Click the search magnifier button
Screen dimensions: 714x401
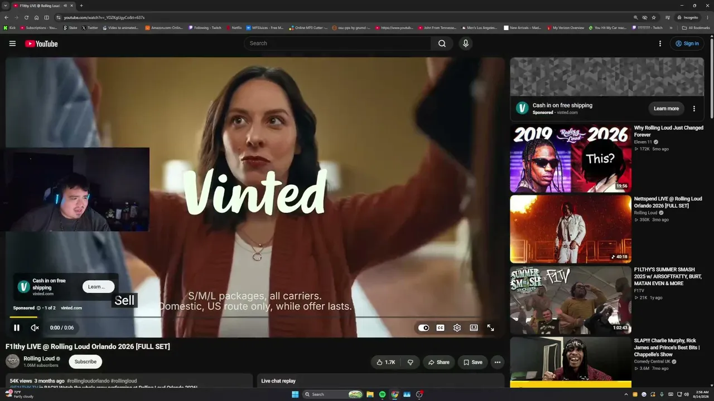coord(442,43)
